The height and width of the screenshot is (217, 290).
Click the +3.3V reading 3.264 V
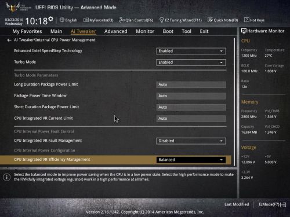(247, 178)
